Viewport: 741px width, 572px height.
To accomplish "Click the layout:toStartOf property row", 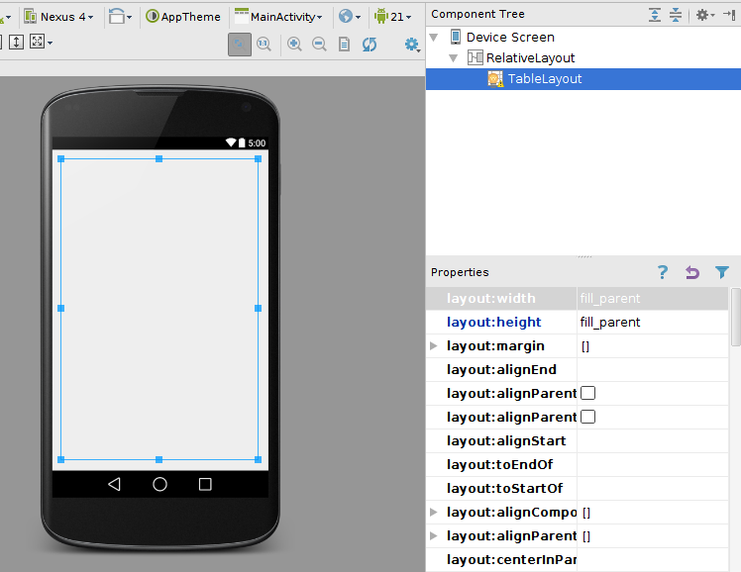I will (577, 488).
